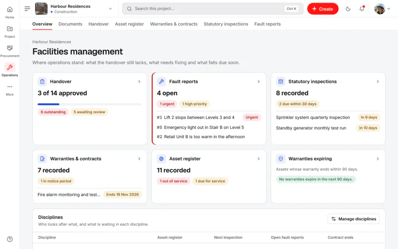Open the Fault reports tab
398x249 pixels.
(267, 24)
